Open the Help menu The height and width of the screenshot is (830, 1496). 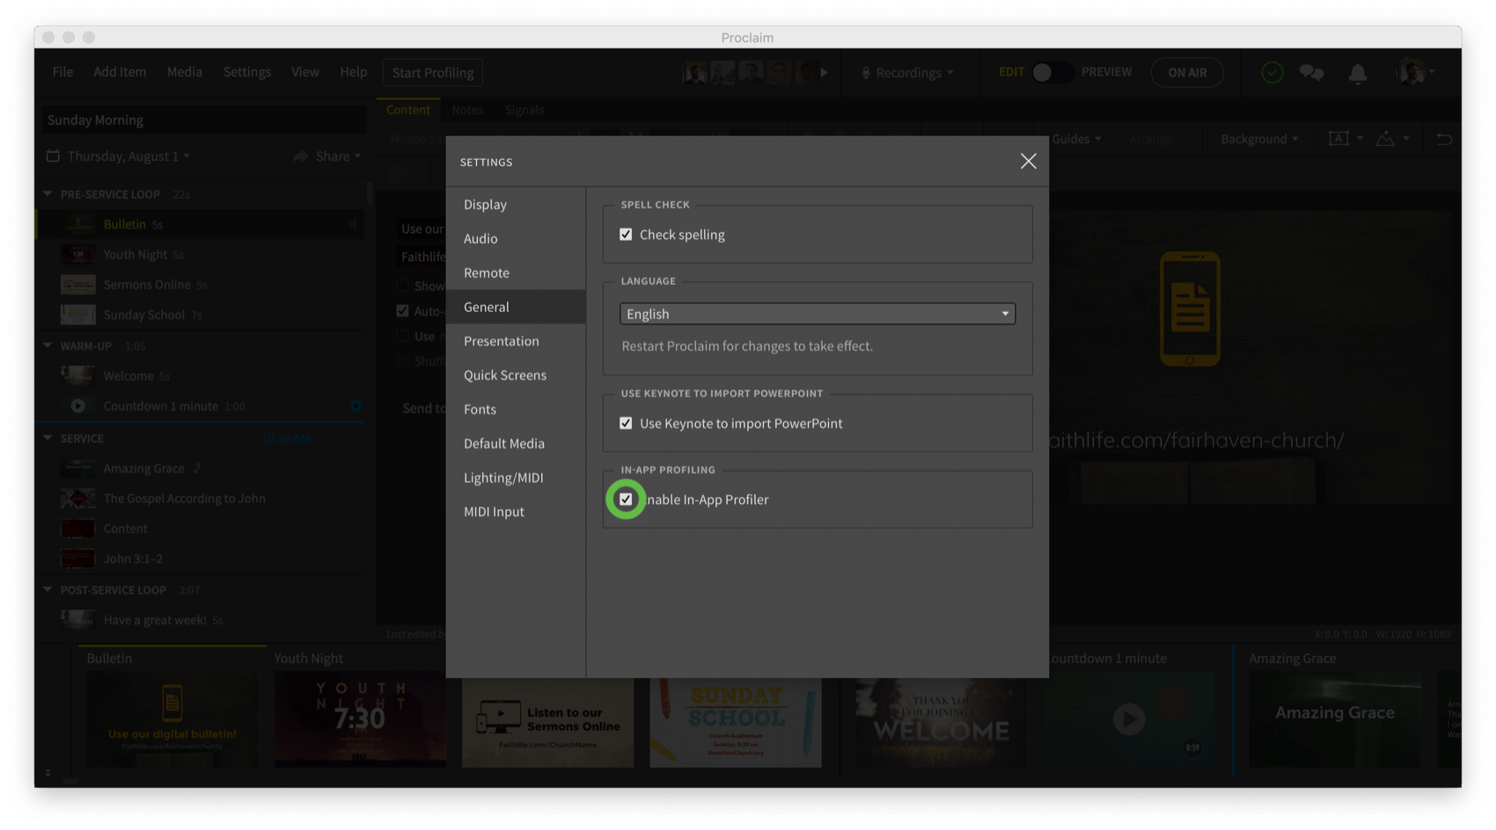point(354,72)
